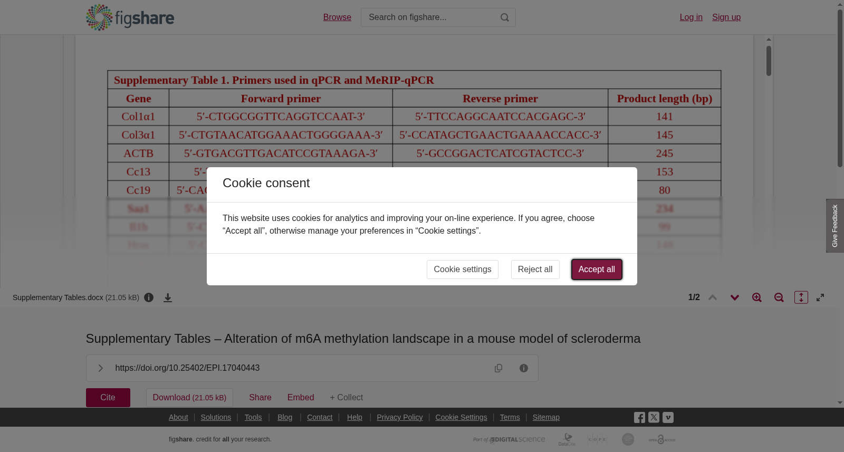Open Cookie Settings footer link

coord(461,417)
